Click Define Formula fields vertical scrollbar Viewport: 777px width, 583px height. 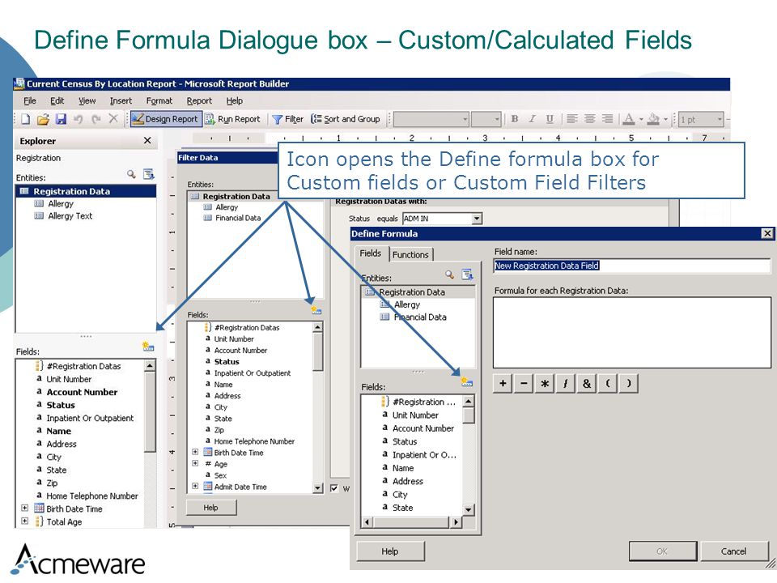point(469,455)
